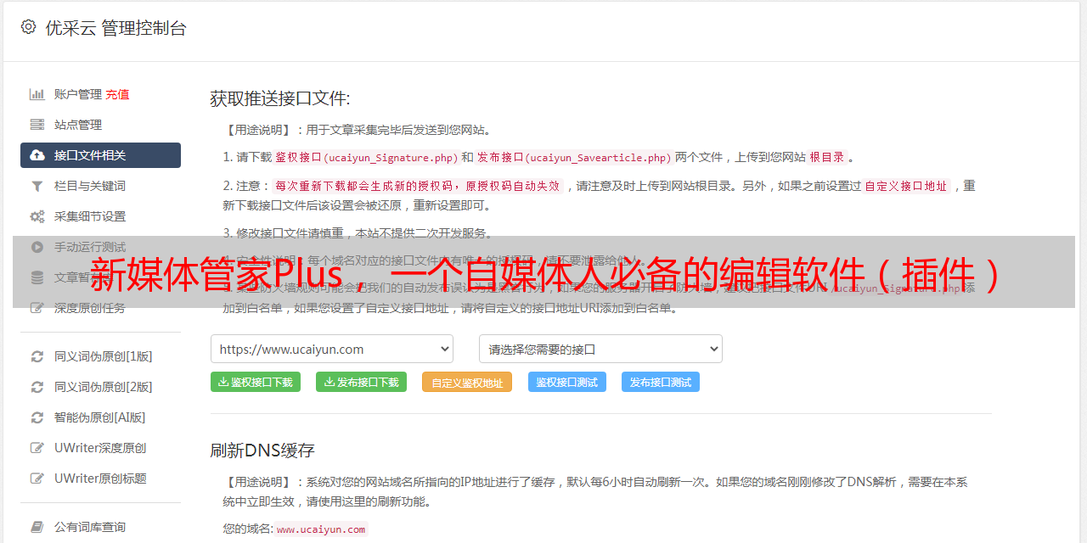Image resolution: width=1087 pixels, height=543 pixels.
Task: Click the 获取推送接口文件 heading
Action: coord(279,98)
